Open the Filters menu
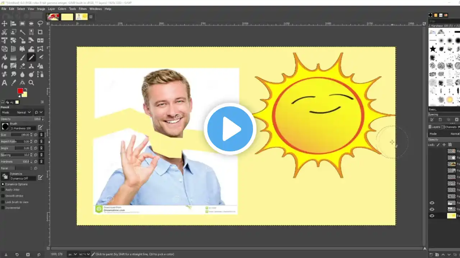 click(x=83, y=9)
